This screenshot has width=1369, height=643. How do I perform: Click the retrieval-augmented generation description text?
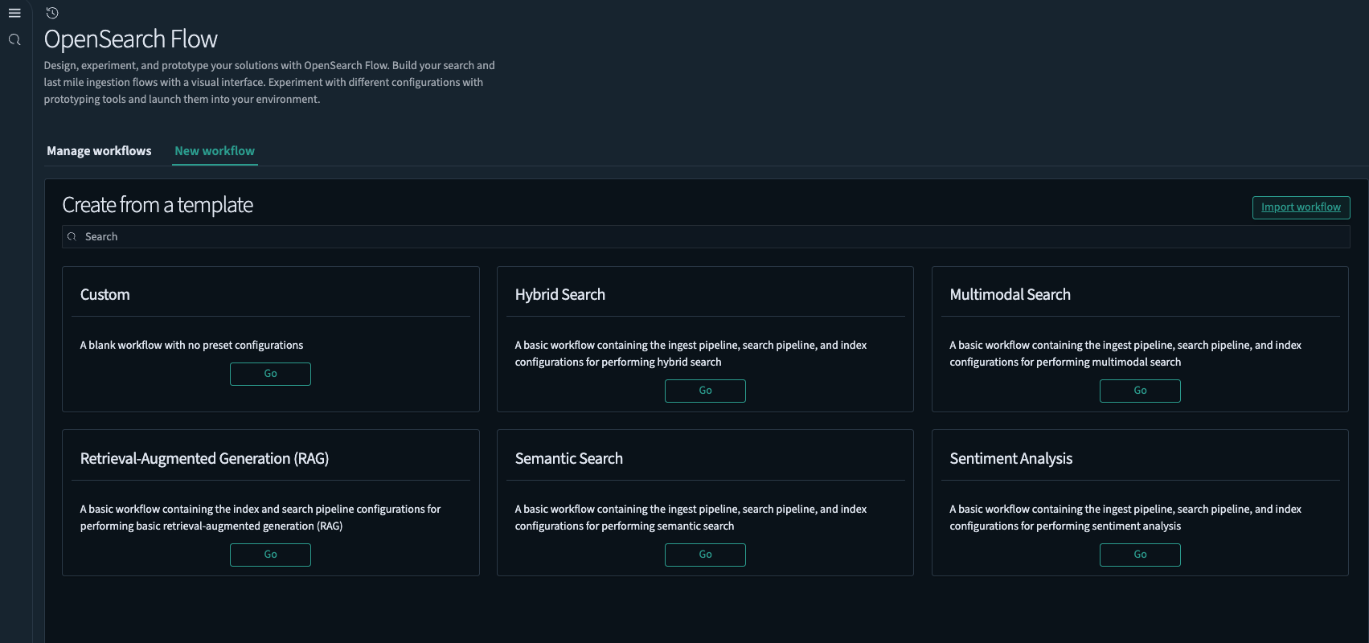click(260, 518)
